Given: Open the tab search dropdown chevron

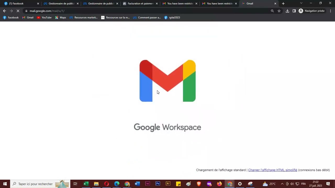Looking at the screenshot, I should pos(301,3).
